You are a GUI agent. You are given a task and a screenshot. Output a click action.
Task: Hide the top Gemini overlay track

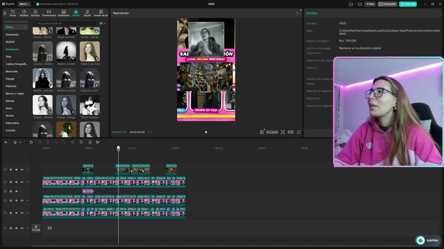pos(16,169)
